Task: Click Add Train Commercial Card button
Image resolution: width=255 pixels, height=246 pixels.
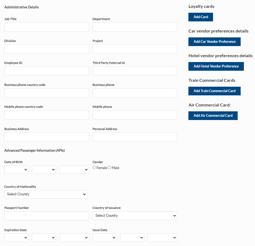Action: [x=214, y=91]
